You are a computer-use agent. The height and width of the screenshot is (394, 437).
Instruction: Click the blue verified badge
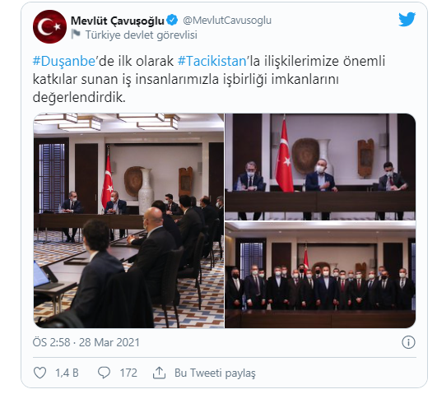pyautogui.click(x=172, y=20)
